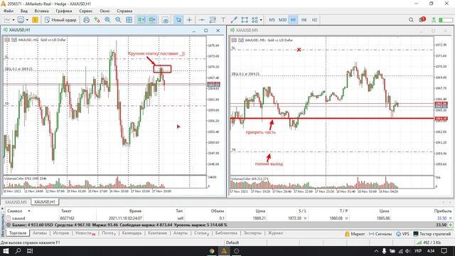Open the graphical objects shapes icon
Screen dimensions: 455x256
pyautogui.click(x=255, y=20)
